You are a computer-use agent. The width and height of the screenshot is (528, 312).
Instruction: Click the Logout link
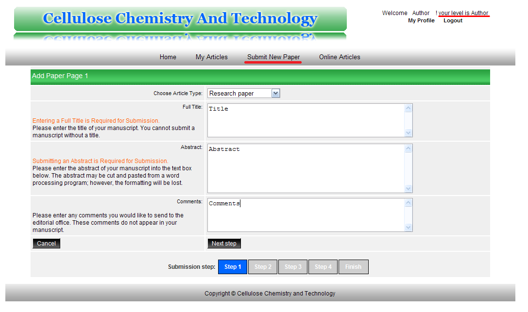453,20
